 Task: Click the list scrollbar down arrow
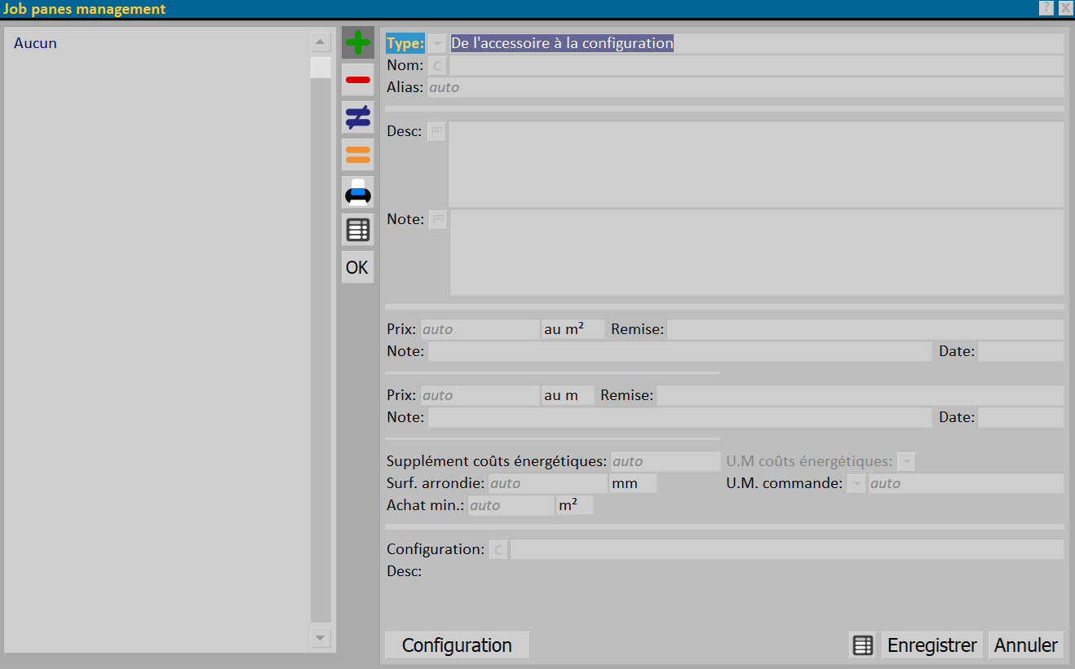[321, 637]
